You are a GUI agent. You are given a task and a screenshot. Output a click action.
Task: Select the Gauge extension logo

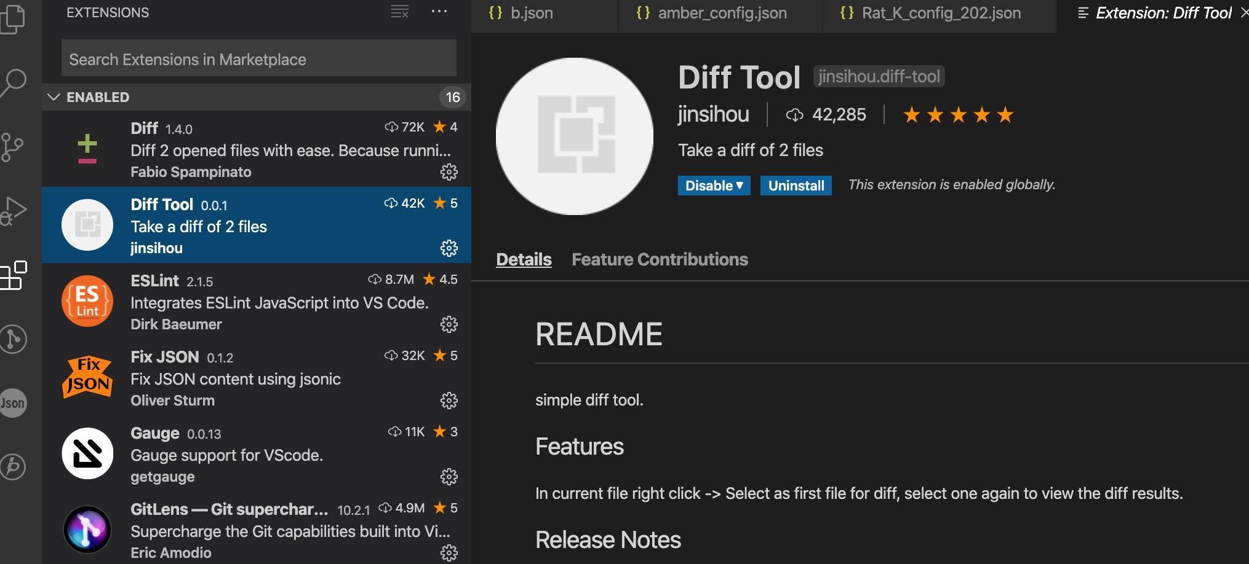[87, 453]
